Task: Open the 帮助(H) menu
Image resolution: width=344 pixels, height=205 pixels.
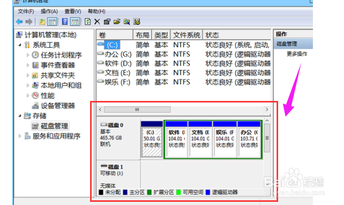Action: pos(96,11)
